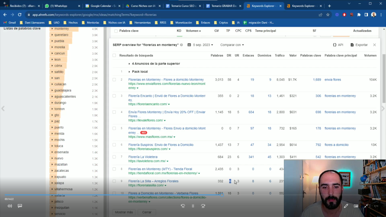Skip video forward thirty seconds
386x217 pixels.
203,206
